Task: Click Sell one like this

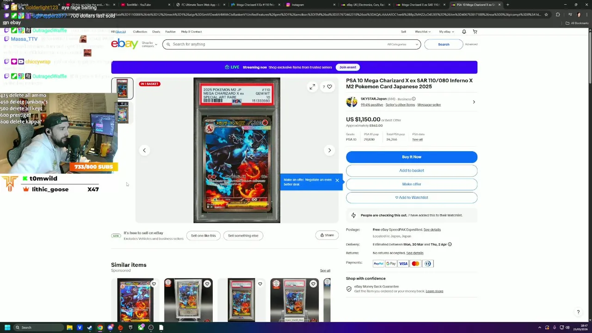Action: coord(203,235)
